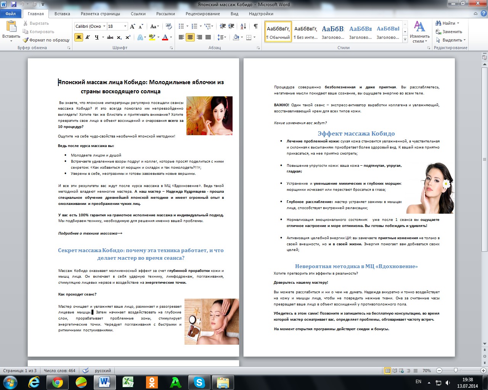Apply subscript formatting
This screenshot has height=390, width=488.
point(119,37)
